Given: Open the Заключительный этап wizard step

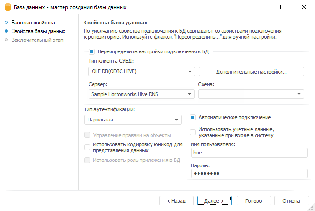Looking at the screenshot, I should pyautogui.click(x=37, y=40).
